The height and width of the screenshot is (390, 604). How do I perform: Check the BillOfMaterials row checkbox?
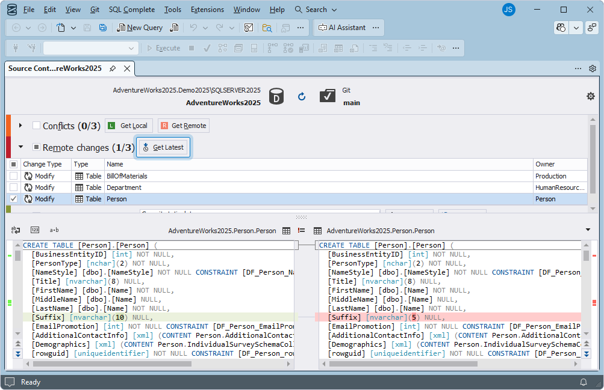(13, 176)
